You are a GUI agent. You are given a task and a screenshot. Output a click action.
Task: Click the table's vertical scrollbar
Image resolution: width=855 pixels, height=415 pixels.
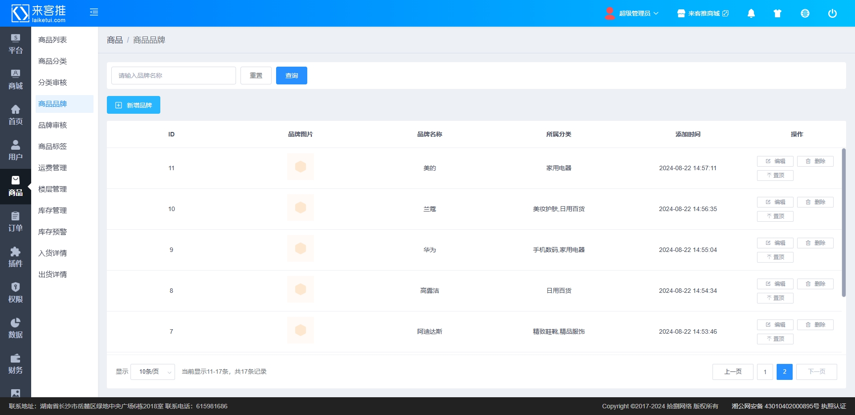click(x=843, y=222)
